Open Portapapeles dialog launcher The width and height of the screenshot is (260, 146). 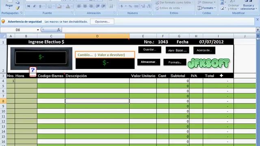pos(22,13)
